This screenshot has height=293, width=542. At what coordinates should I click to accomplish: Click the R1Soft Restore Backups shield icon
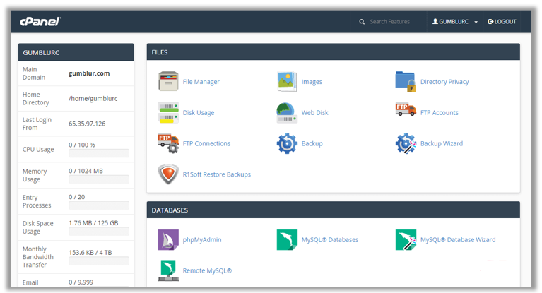point(168,174)
